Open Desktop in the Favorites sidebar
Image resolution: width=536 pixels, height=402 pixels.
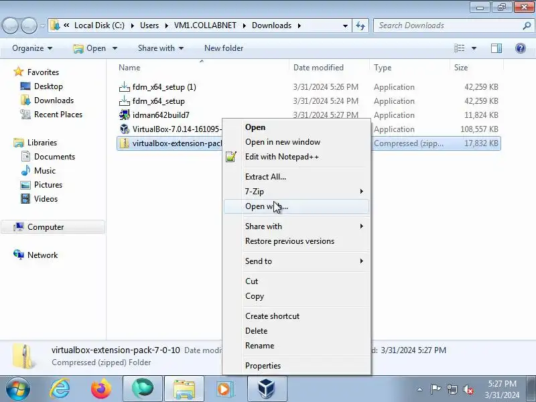point(48,86)
